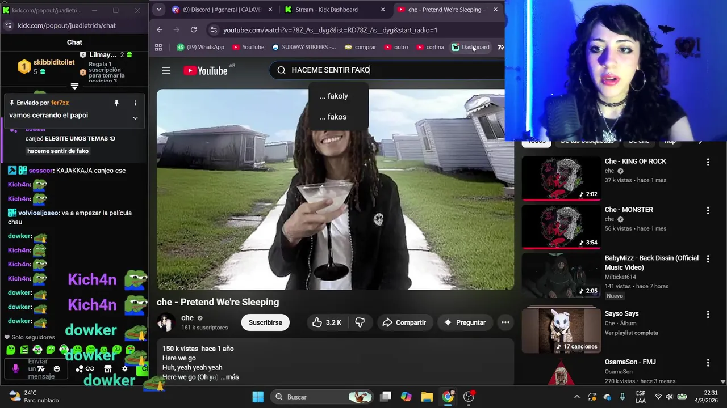The width and height of the screenshot is (727, 408).
Task: Like the video with 3.2 K thumbs up
Action: point(326,322)
